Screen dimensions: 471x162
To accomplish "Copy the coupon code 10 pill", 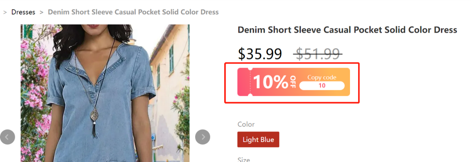I will tap(322, 86).
